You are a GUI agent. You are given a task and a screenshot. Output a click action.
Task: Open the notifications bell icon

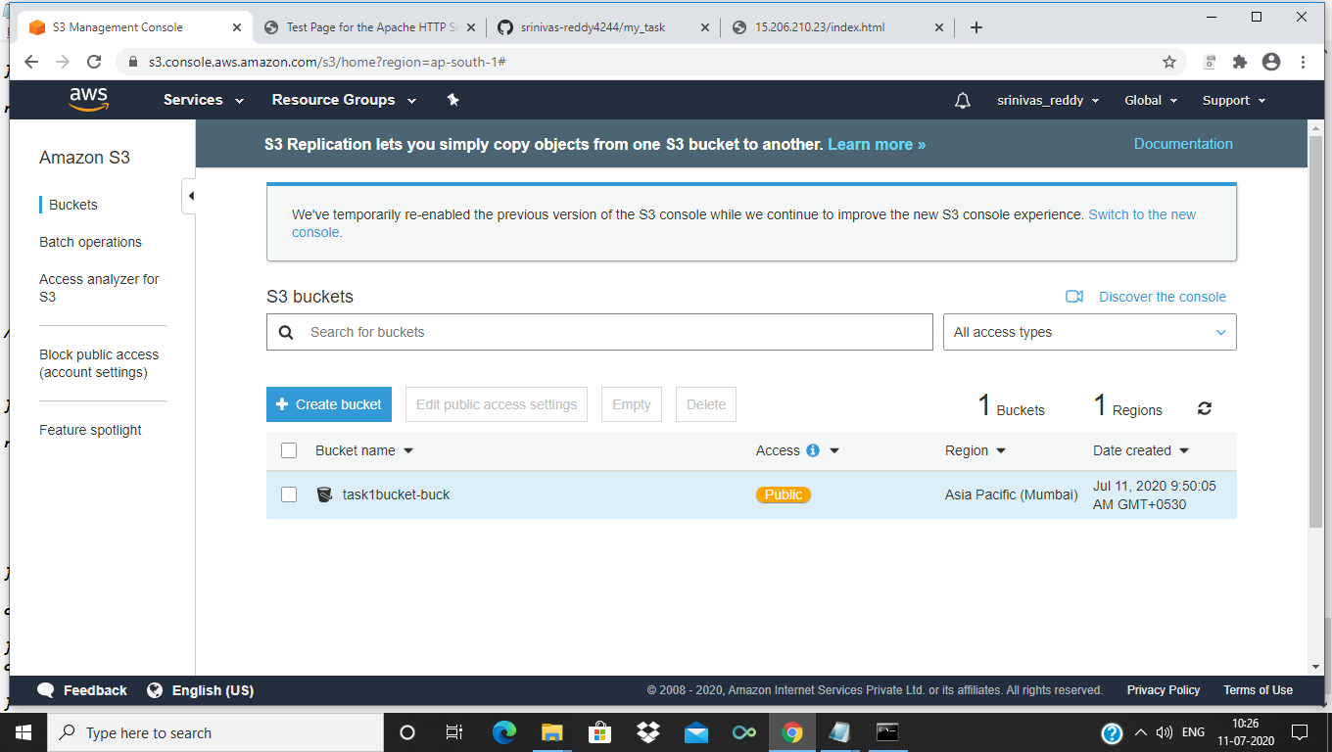click(x=963, y=100)
